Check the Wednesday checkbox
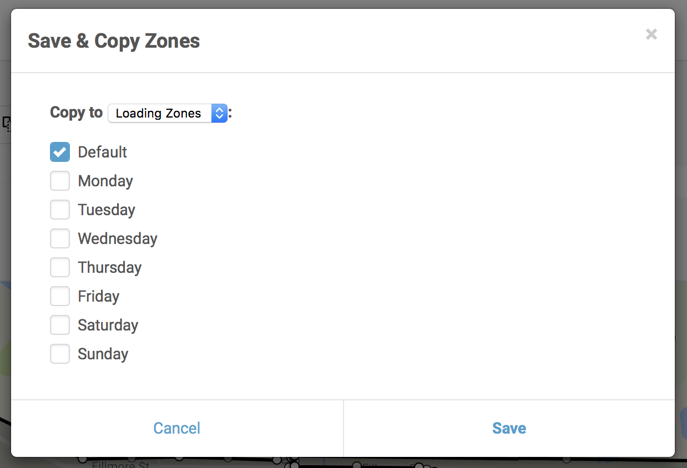Viewport: 687px width, 468px height. [60, 238]
